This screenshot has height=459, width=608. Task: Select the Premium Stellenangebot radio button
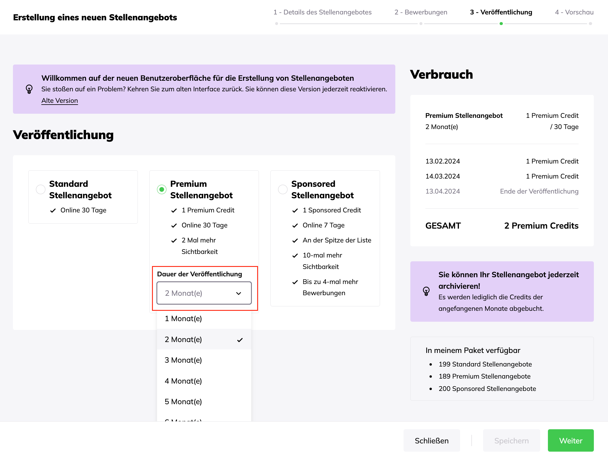click(162, 189)
